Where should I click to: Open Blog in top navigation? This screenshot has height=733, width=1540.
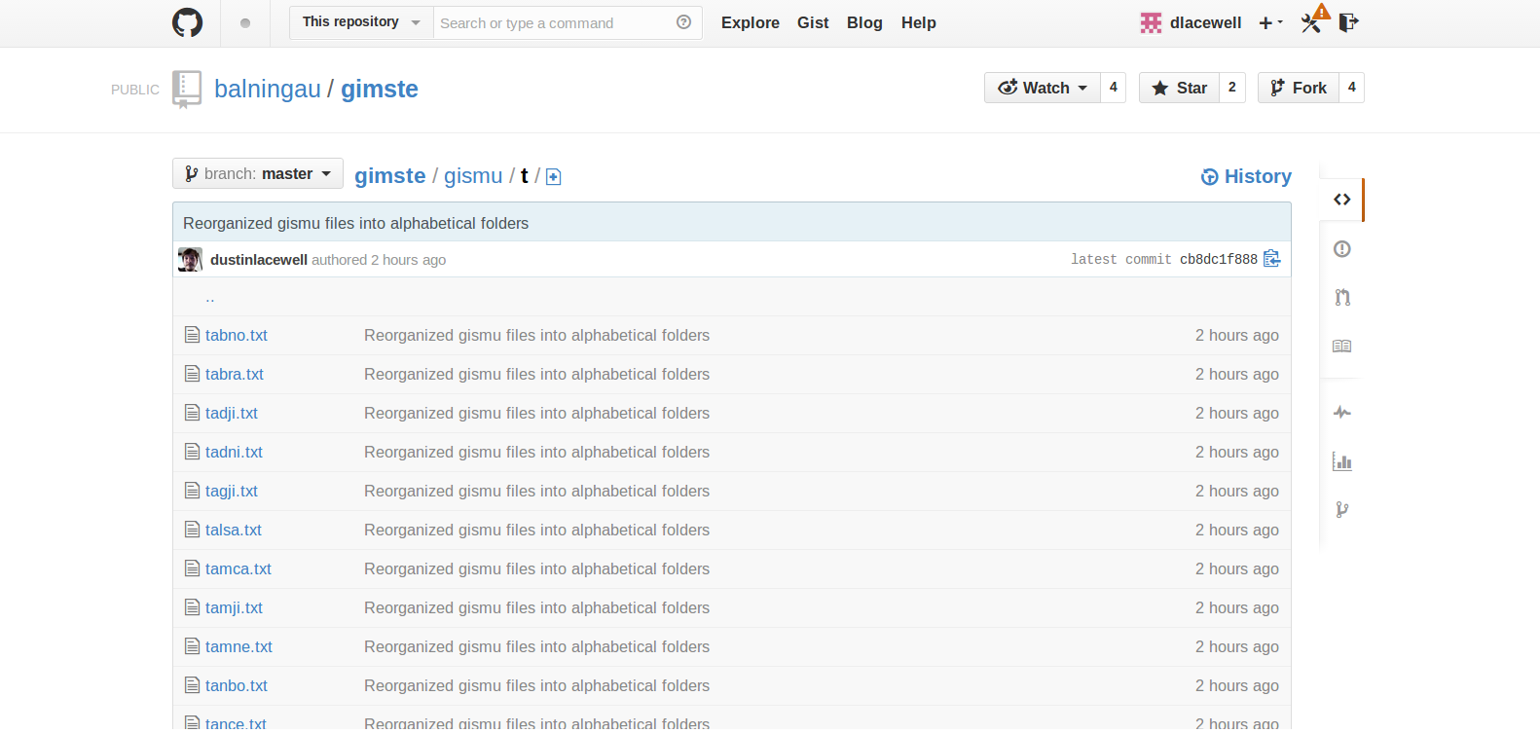tap(864, 22)
